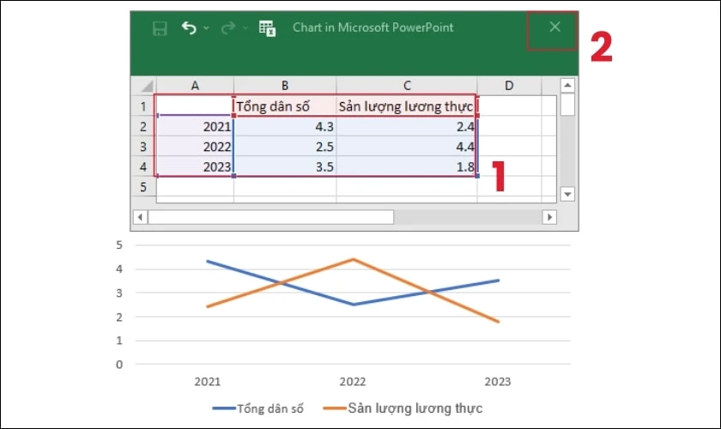This screenshot has height=429, width=721.
Task: Select column D header
Action: click(509, 86)
